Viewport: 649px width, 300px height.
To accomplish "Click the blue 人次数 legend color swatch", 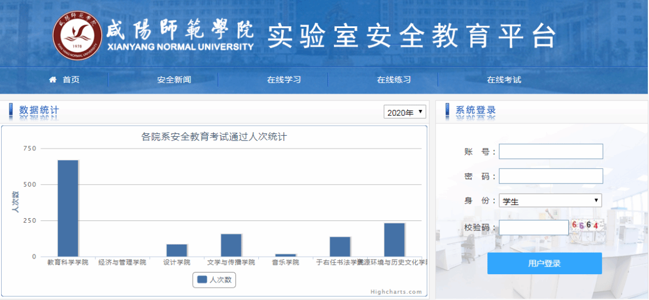I will coord(202,280).
